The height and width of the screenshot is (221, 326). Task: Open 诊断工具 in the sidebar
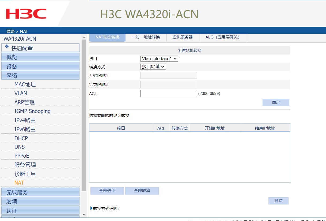tap(25, 174)
